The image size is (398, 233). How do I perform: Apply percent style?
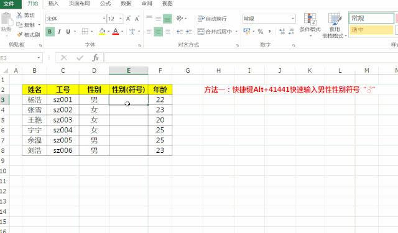tap(261, 32)
